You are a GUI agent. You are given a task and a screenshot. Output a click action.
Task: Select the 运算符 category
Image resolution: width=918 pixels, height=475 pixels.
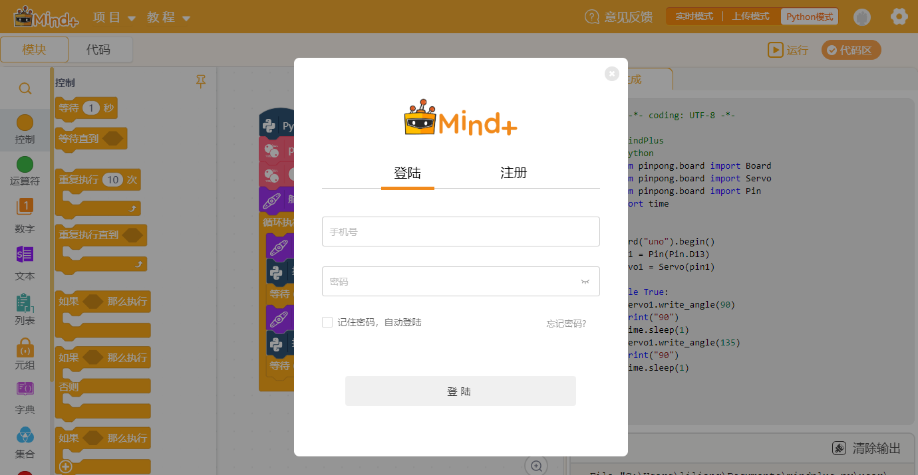click(25, 171)
